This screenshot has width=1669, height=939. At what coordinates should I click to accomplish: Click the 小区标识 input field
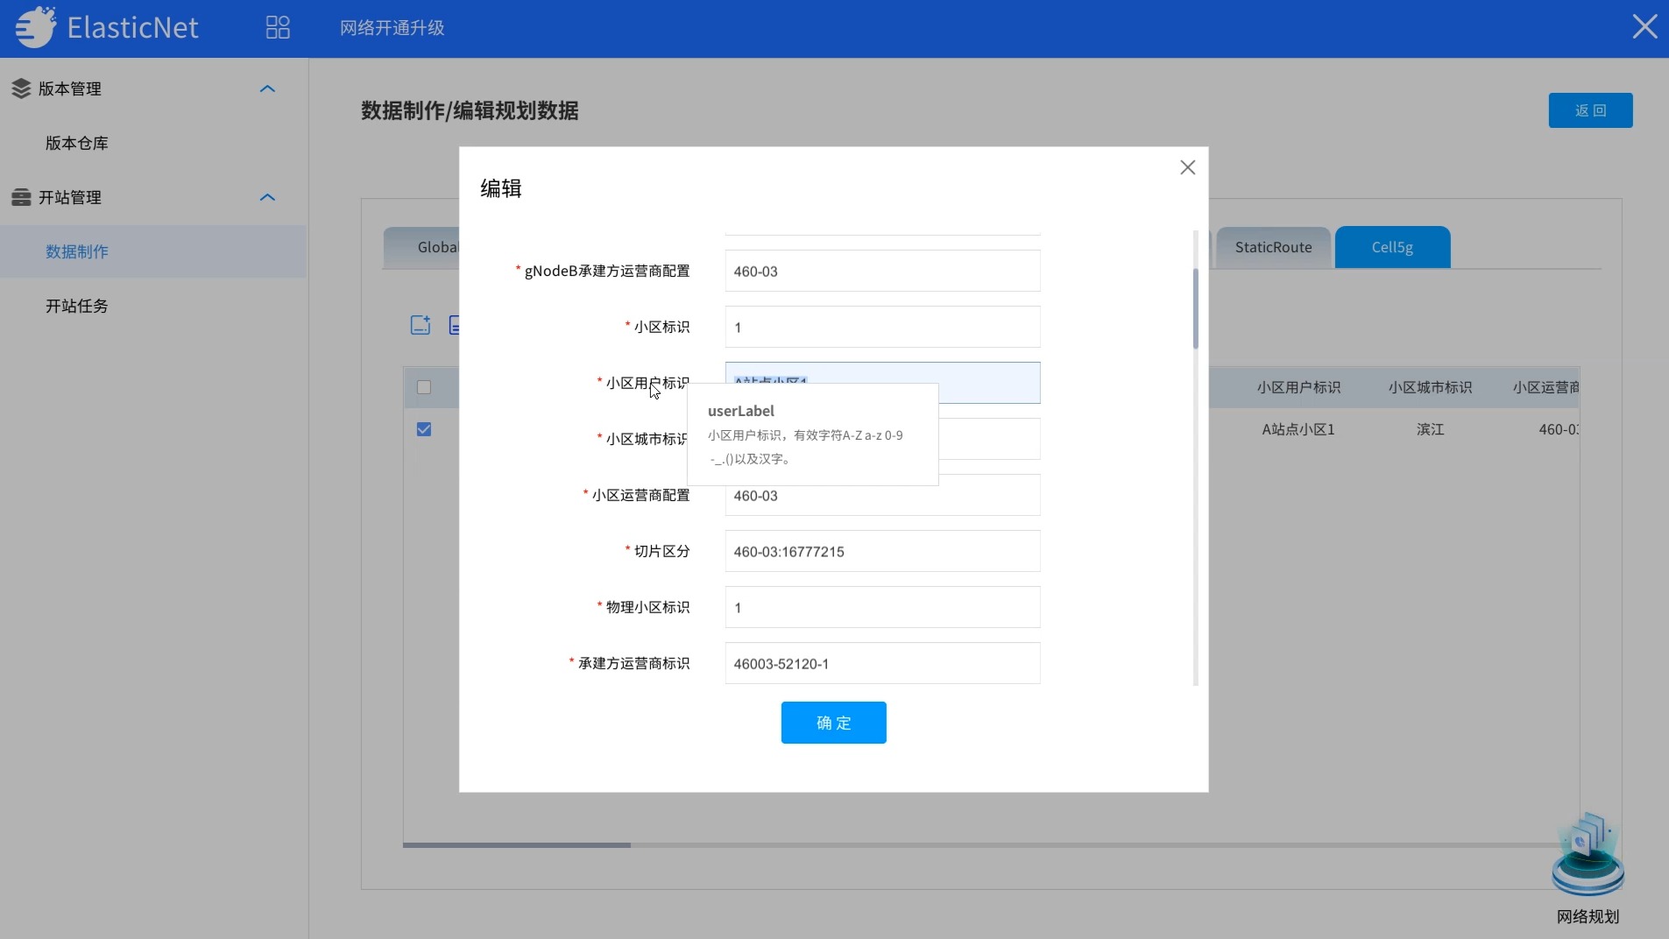882,327
